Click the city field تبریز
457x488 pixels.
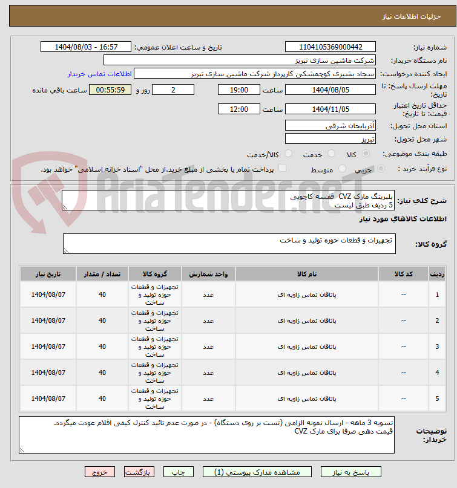pyautogui.click(x=330, y=139)
